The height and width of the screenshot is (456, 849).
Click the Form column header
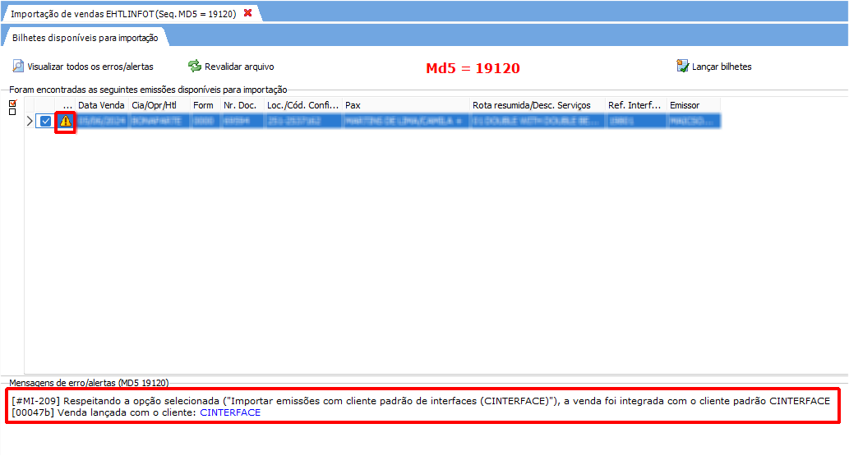point(205,105)
